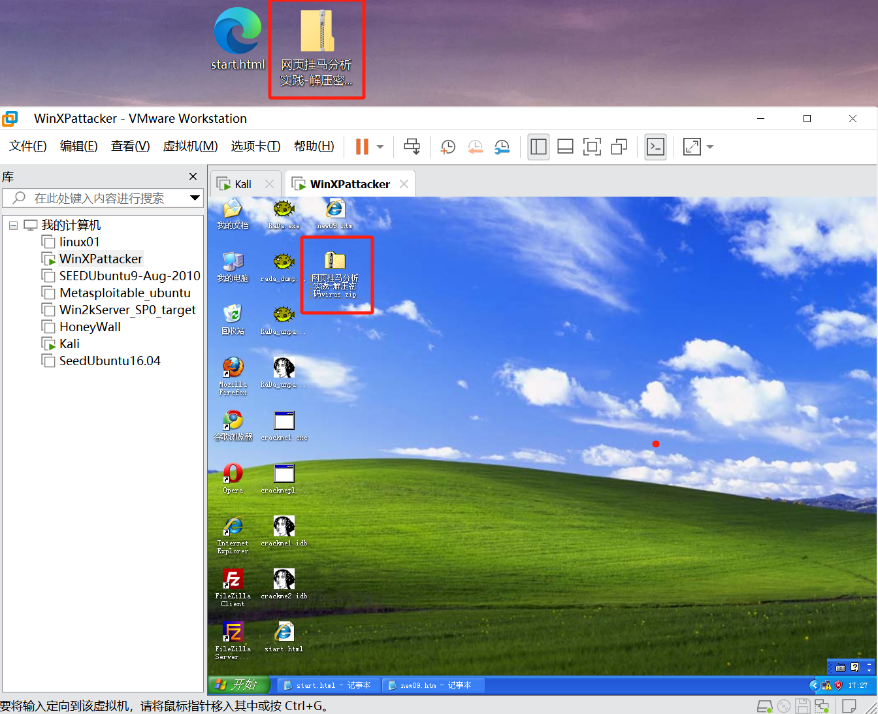Close the 库 library panel

coord(193,176)
